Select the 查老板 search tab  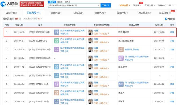coord(60,2)
